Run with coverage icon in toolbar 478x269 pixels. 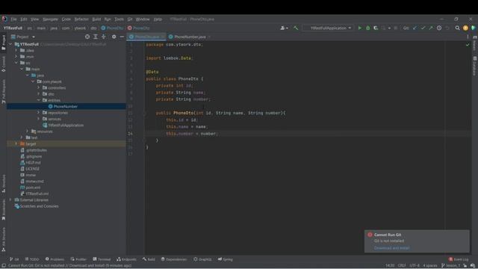376,28
